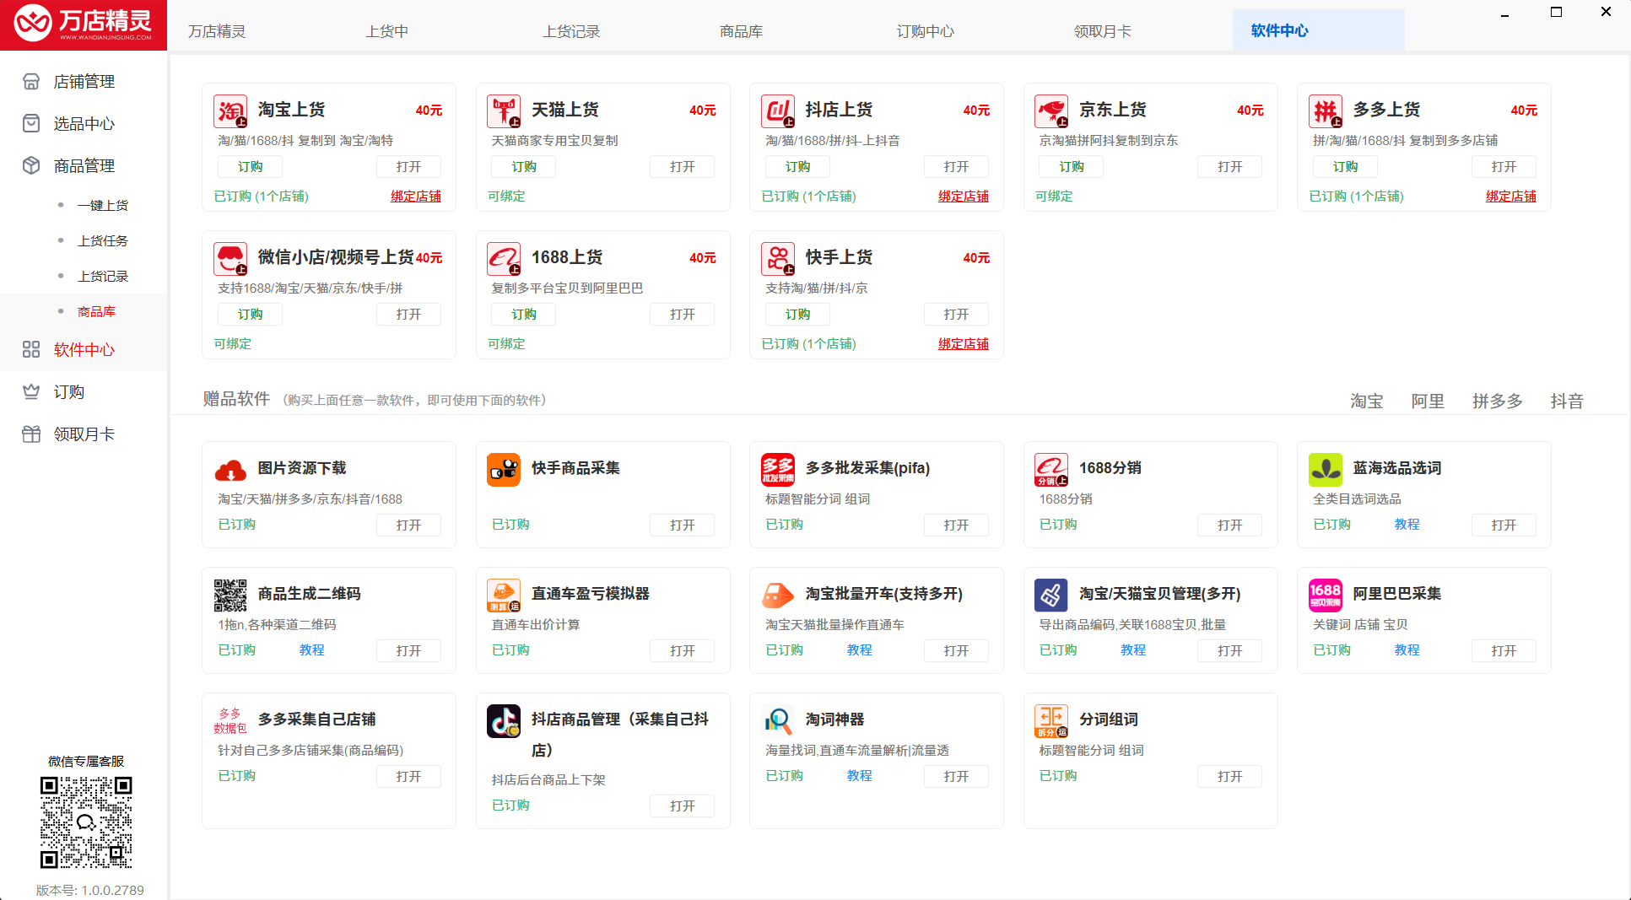Click 打开 button for 多多上货
The width and height of the screenshot is (1631, 900).
[1504, 167]
